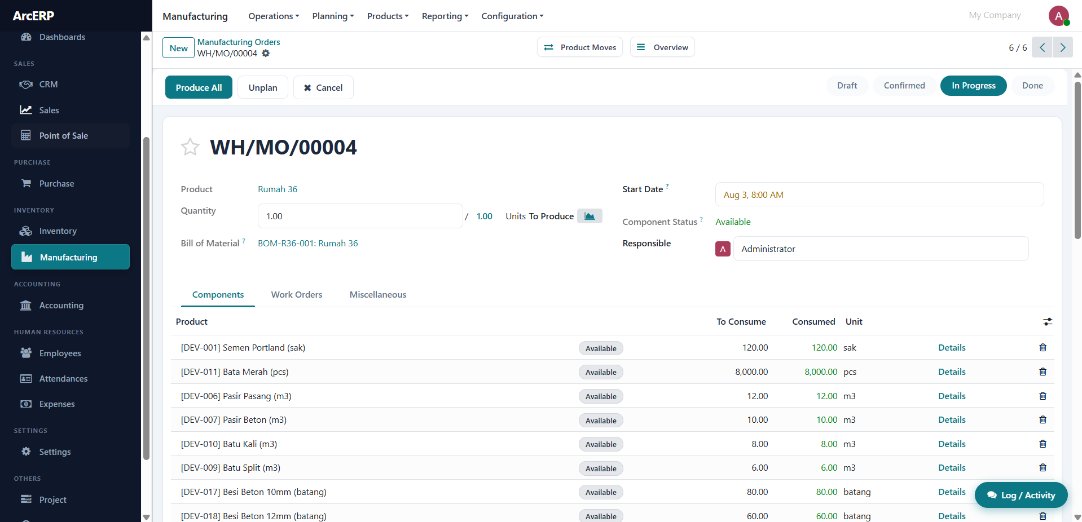The height and width of the screenshot is (522, 1082).
Task: Click the Available badge for Batu Kali
Action: 601,444
